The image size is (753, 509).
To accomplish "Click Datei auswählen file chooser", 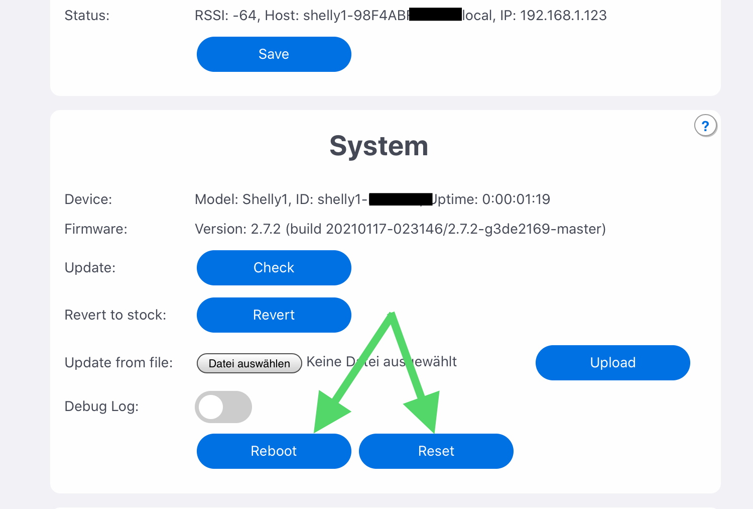I will coord(249,363).
